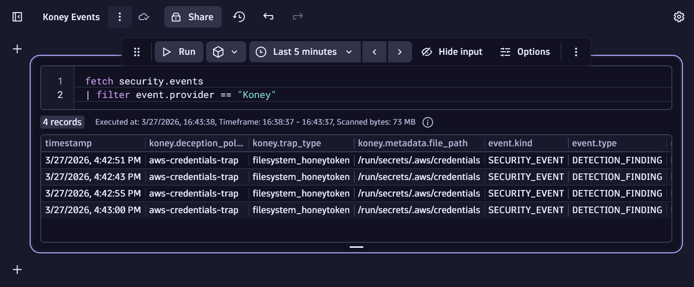Select the file path in the 4:42:55 row
Viewport: 694px width, 287px height.
(x=419, y=194)
